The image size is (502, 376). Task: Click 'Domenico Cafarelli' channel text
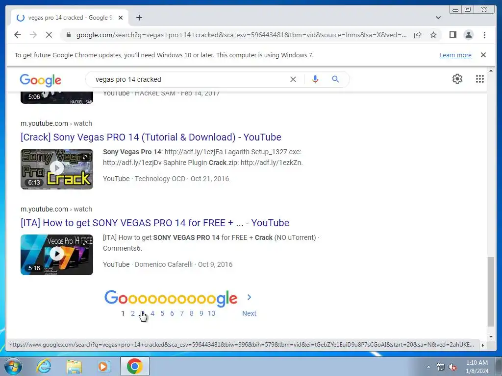(164, 264)
